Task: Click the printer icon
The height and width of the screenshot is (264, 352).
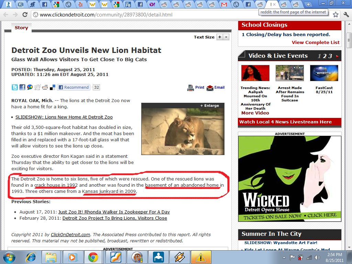Action: point(190,88)
